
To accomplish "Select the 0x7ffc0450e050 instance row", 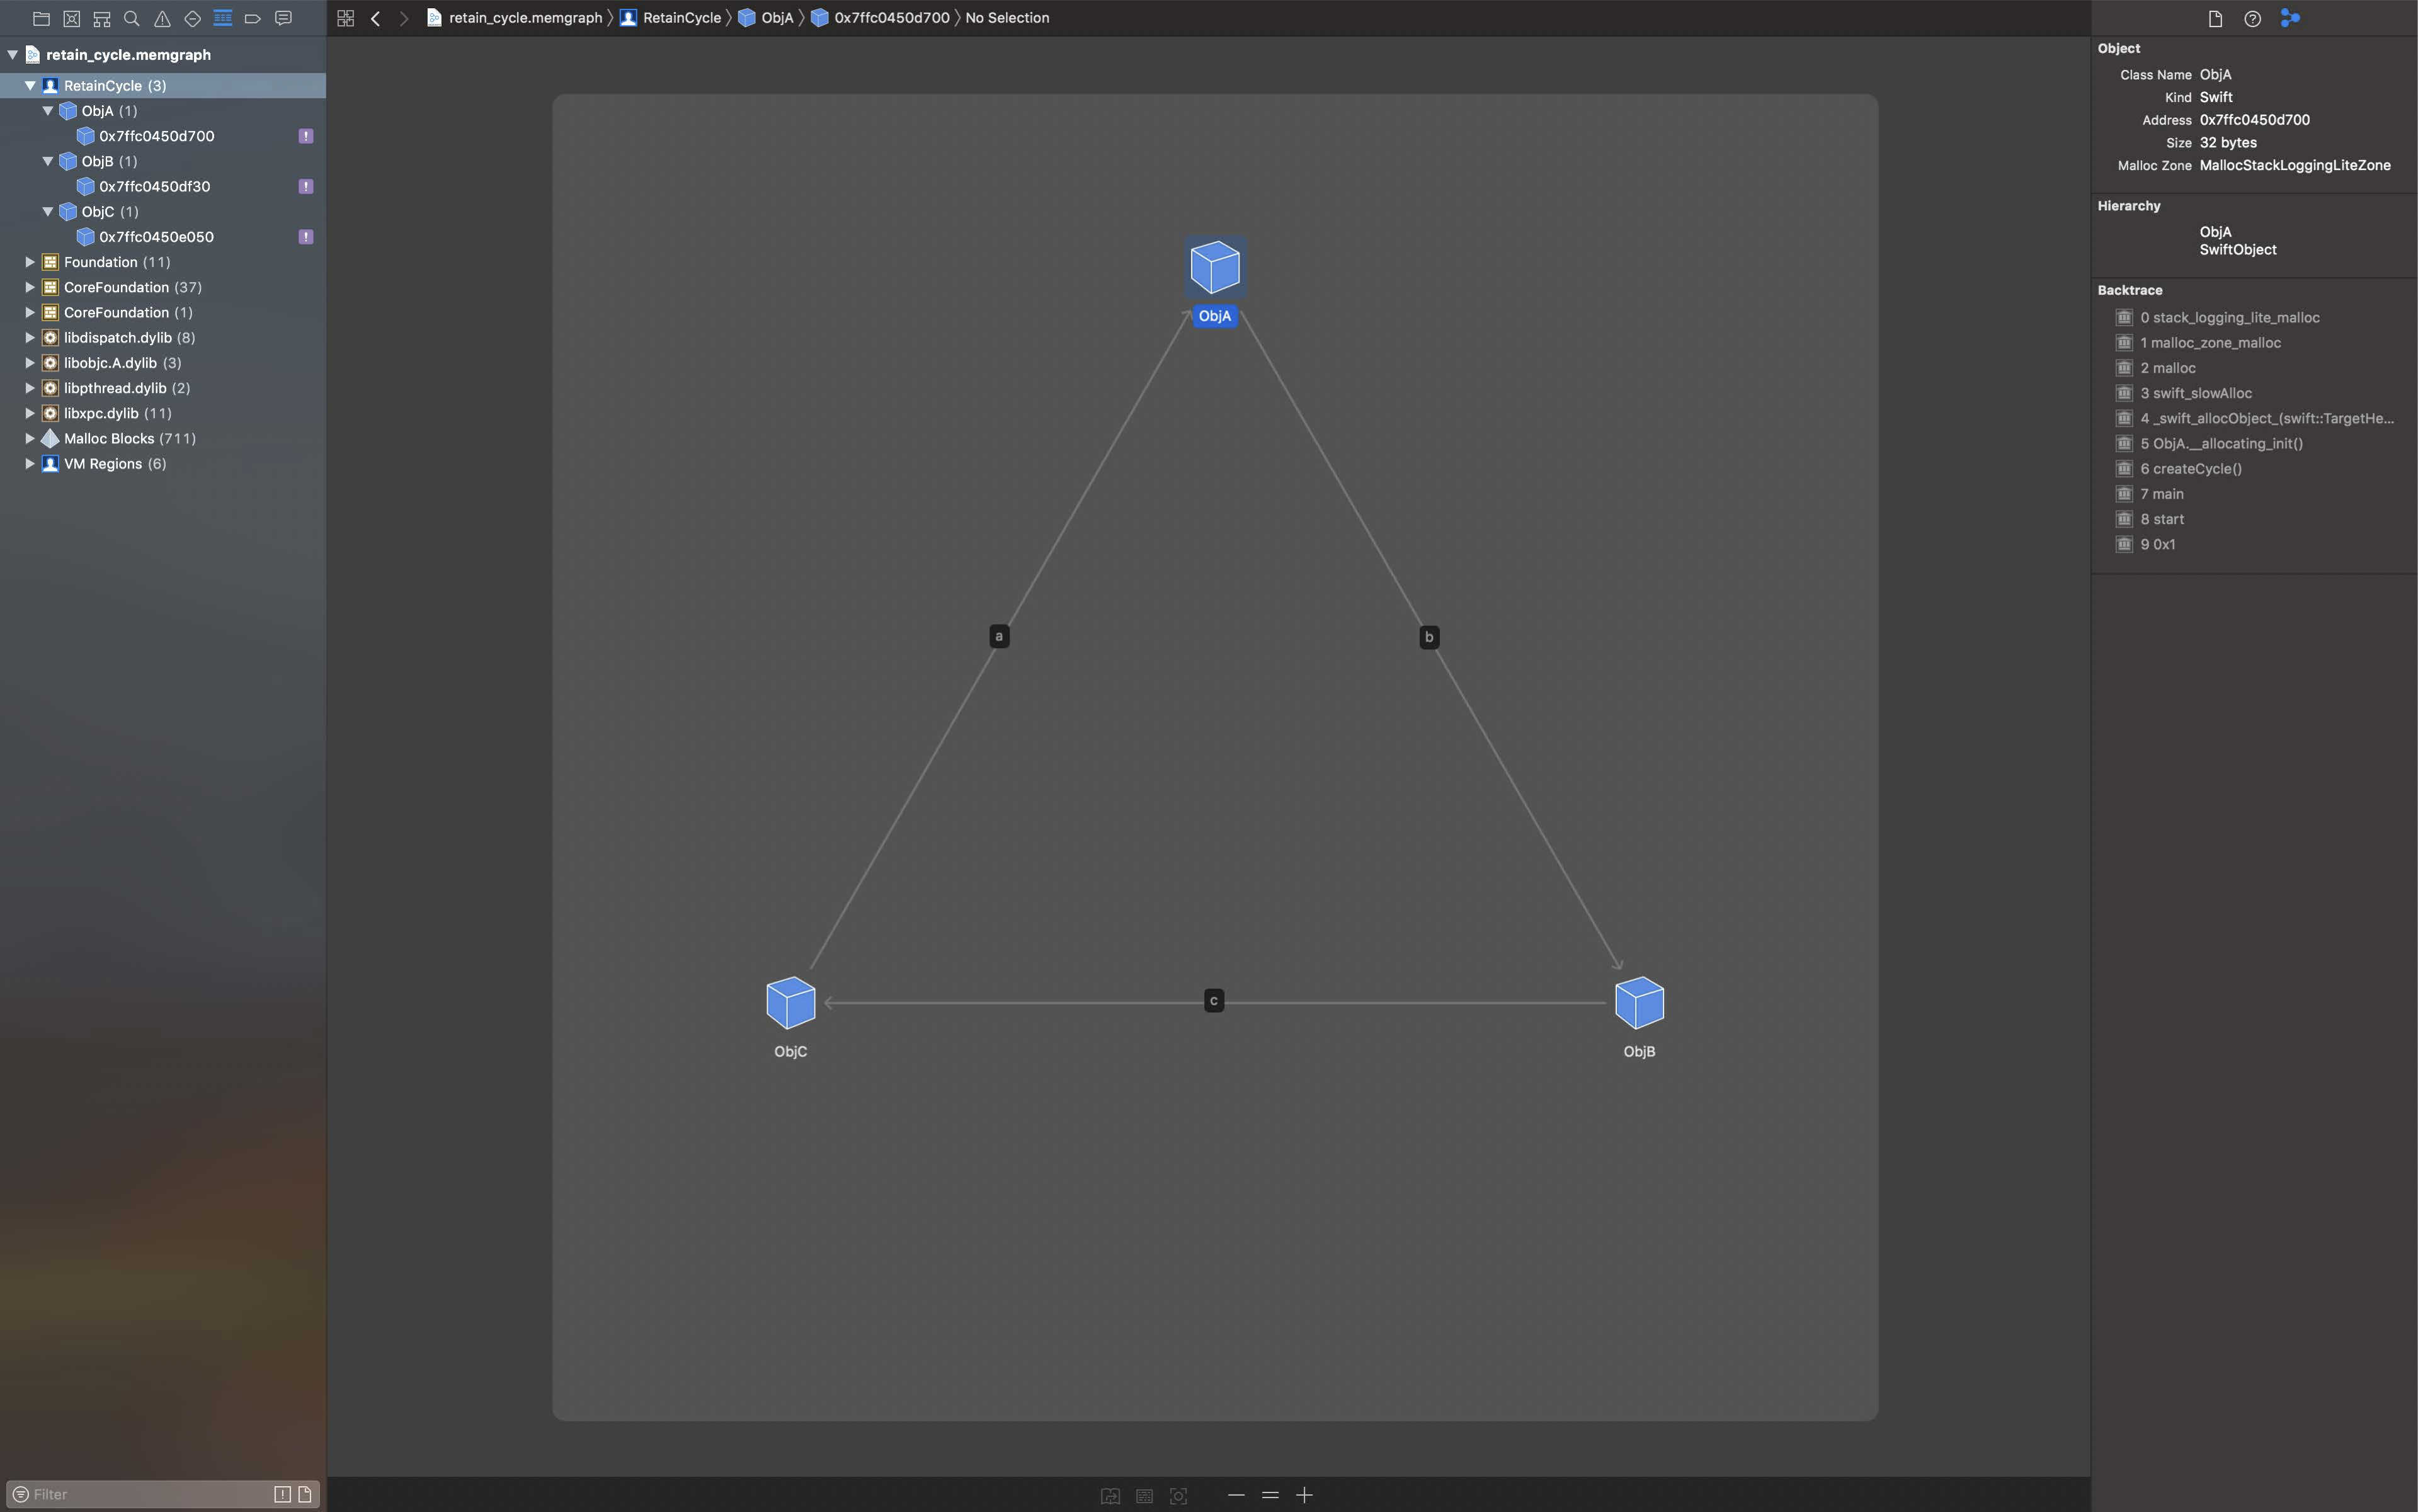I will [x=163, y=237].
